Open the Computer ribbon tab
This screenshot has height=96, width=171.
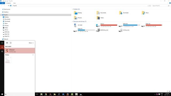click(x=8, y=3)
